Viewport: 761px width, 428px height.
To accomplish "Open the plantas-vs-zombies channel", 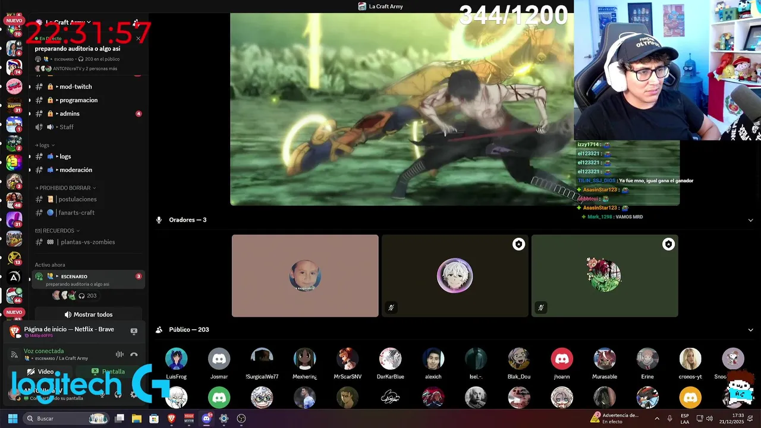I will 87,242.
